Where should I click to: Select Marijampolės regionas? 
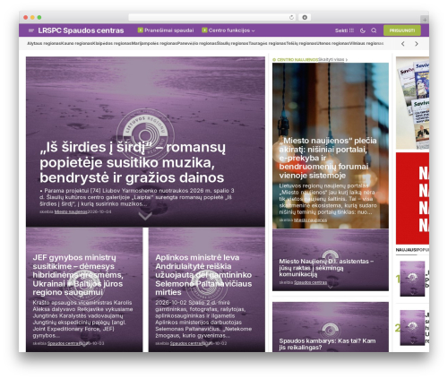point(154,44)
